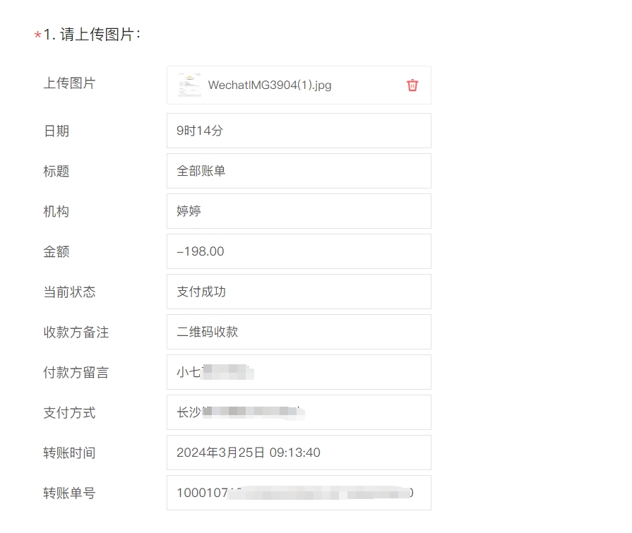632x533 pixels.
Task: Click the 收款方备注 field with 二维码收款
Action: click(x=299, y=332)
